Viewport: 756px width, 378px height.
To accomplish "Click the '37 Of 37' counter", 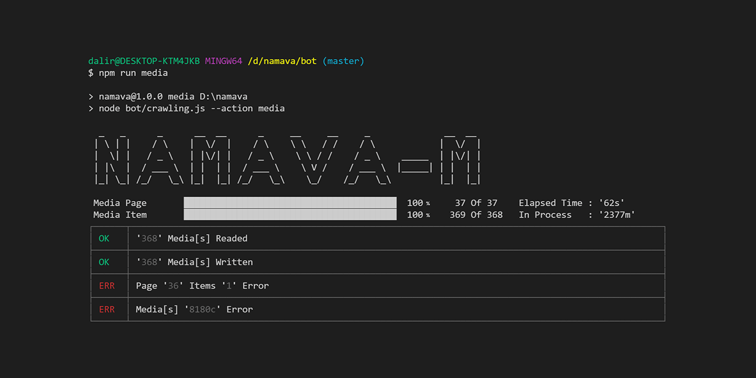I will tap(476, 203).
